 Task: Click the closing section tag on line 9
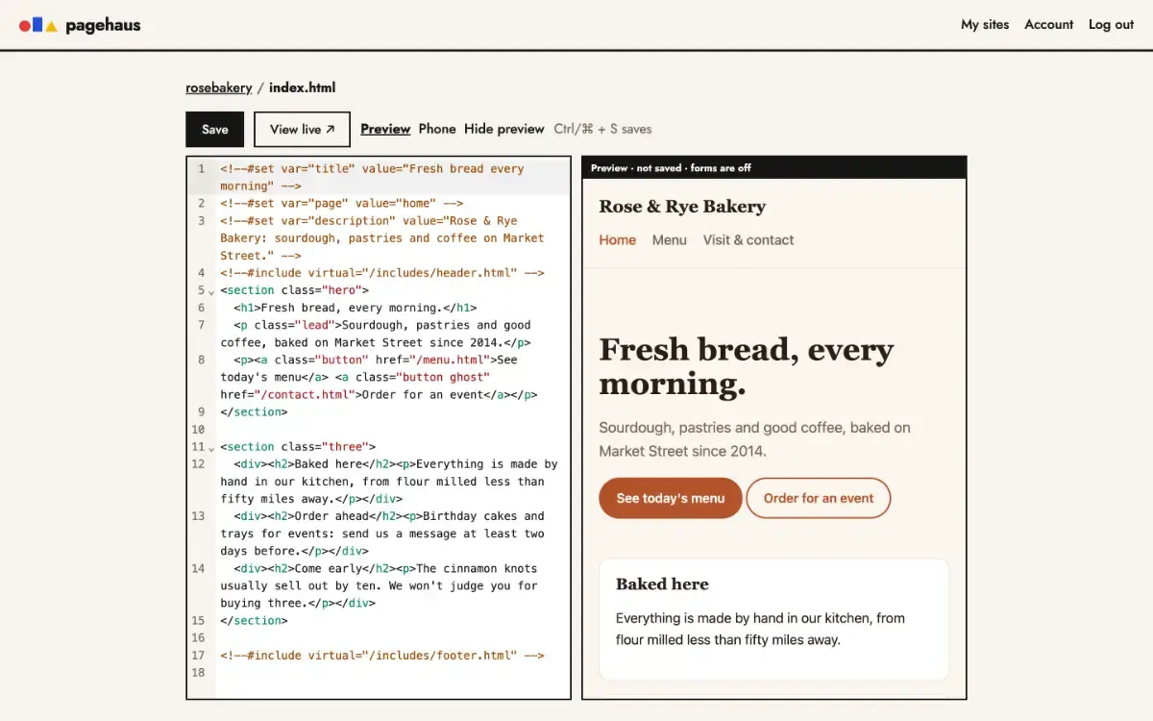[254, 412]
